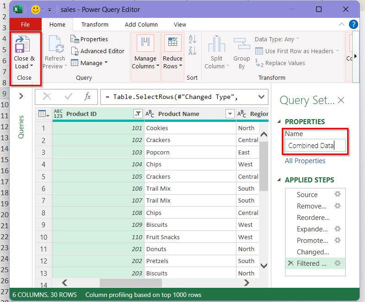Click the fx add step icon
Viewport: 365px width, 302px height.
(87, 96)
